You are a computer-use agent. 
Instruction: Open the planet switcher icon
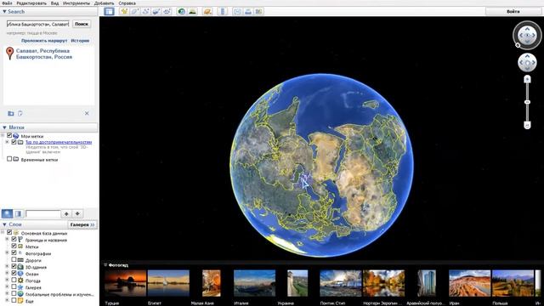pos(207,11)
